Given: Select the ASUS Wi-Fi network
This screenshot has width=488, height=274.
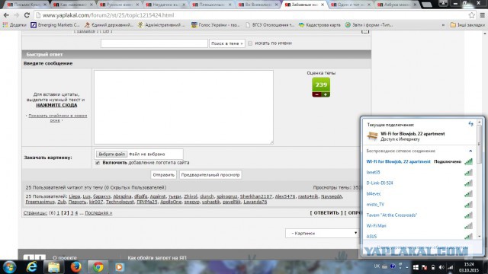Looking at the screenshot, I should [419, 237].
